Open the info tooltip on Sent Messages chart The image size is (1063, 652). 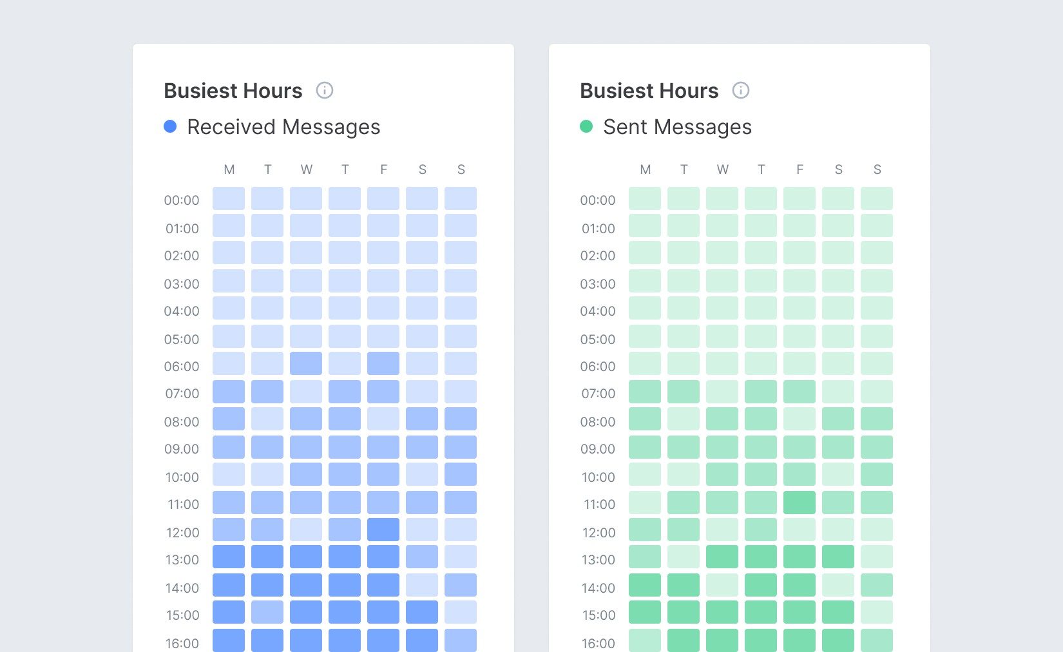coord(742,91)
